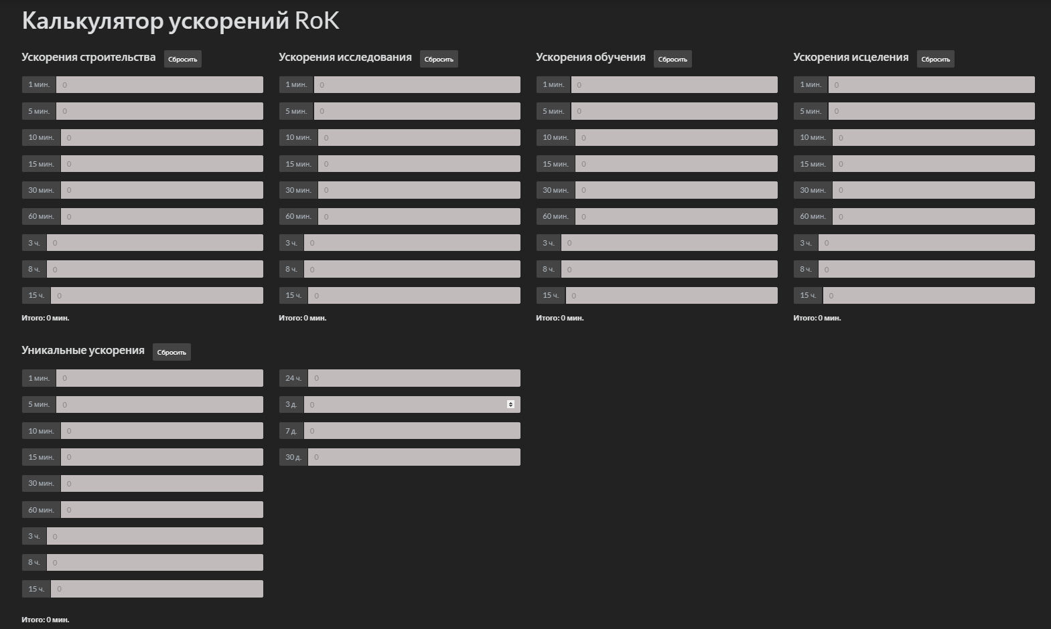Screen dimensions: 1051x629
Task: Click the Итого total under healing speedups
Action: click(817, 318)
